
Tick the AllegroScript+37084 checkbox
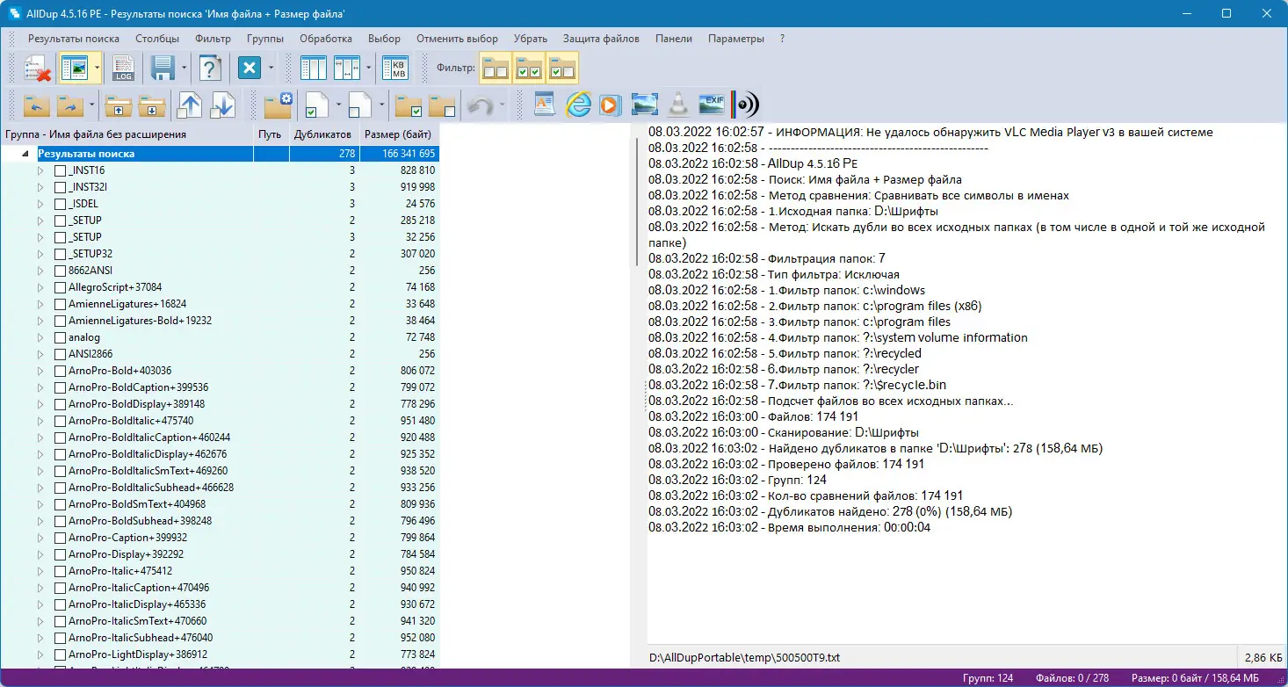click(61, 287)
